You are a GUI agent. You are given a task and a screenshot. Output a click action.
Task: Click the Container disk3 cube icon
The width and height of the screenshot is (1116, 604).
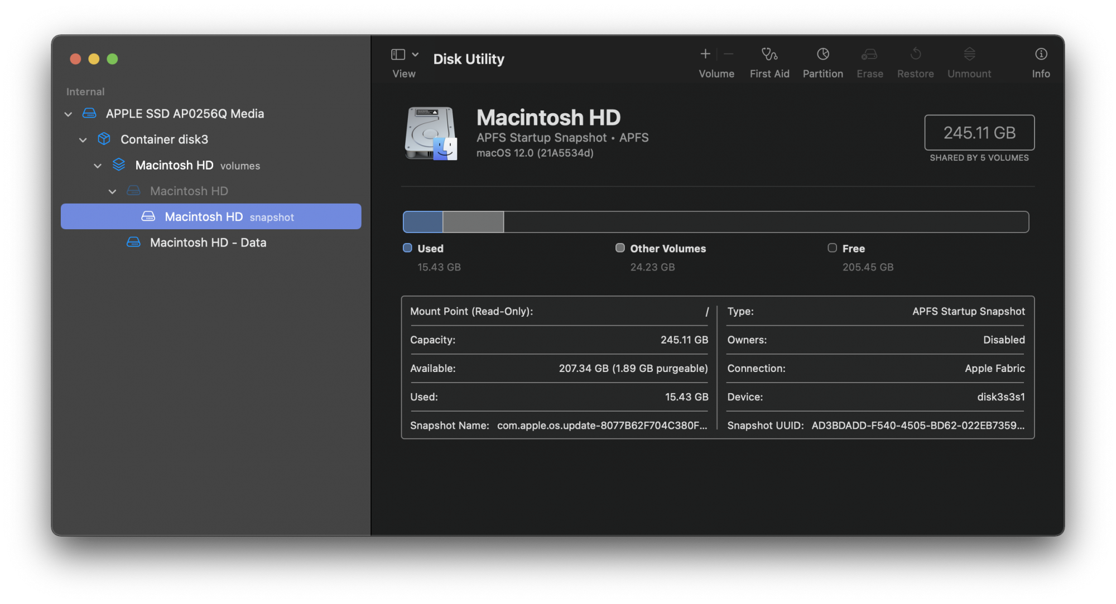104,139
